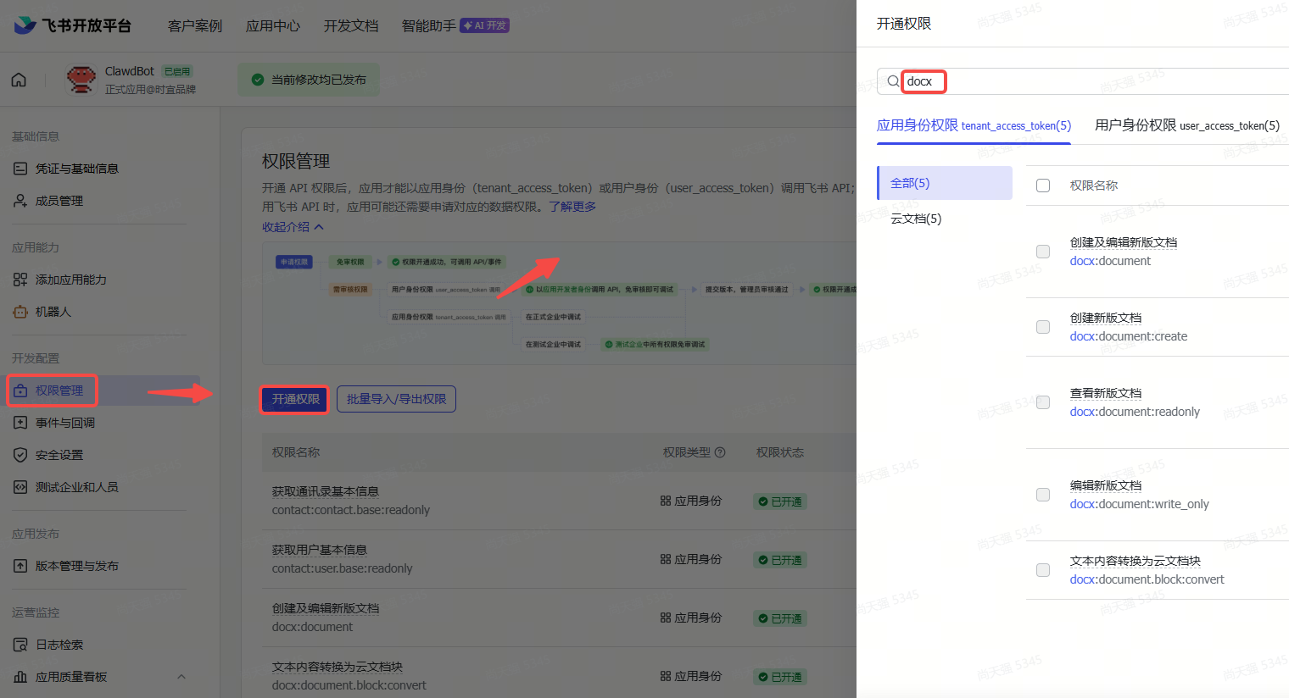Screen dimensions: 1289x698
Task: Click the help icon beside 权限类型
Action: (720, 452)
